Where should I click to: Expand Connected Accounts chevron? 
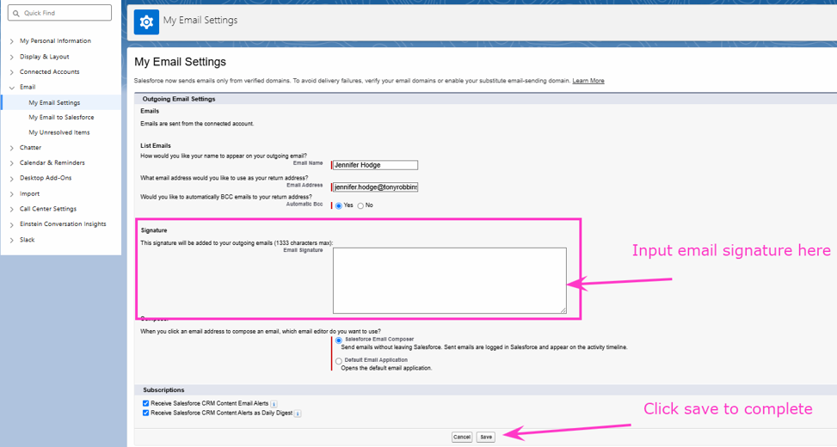12,72
